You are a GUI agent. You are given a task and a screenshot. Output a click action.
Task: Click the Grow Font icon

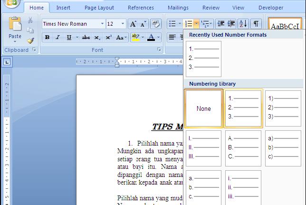(134, 24)
